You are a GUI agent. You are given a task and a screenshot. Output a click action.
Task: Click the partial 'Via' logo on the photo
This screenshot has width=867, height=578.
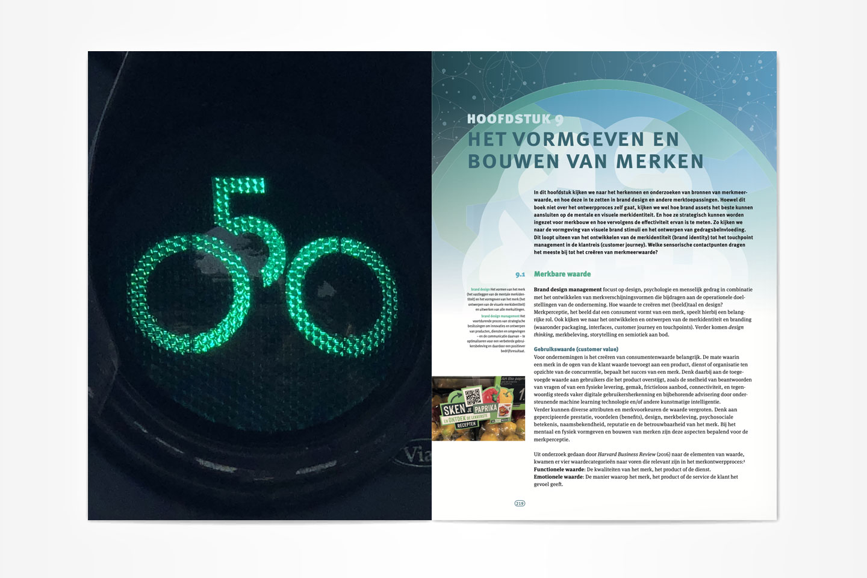tap(417, 456)
